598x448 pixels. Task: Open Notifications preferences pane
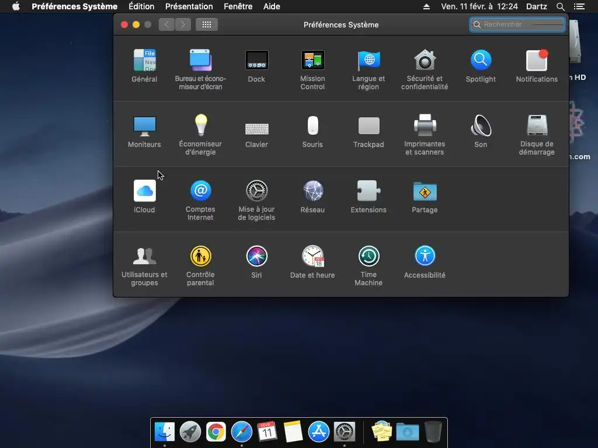(x=537, y=65)
